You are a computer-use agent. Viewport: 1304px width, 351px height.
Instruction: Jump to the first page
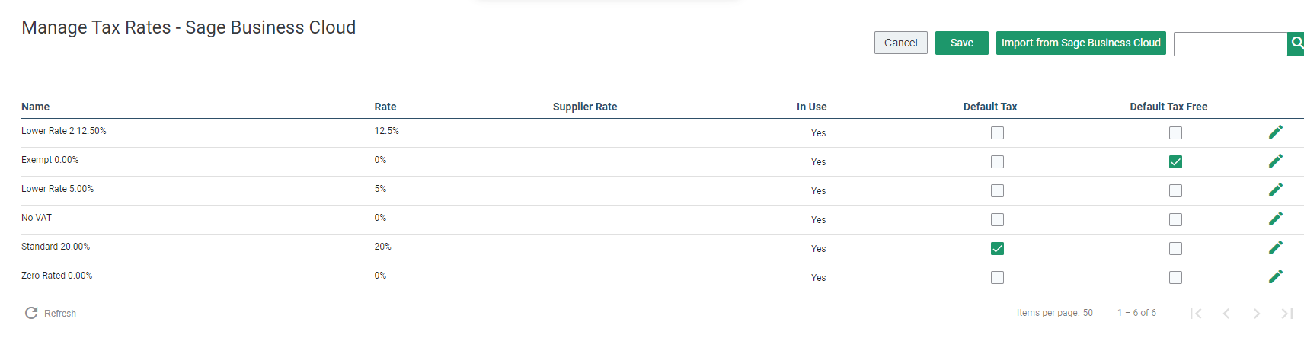(1196, 314)
